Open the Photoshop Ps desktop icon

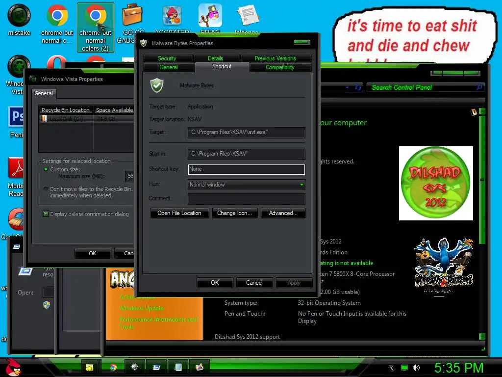(x=16, y=116)
